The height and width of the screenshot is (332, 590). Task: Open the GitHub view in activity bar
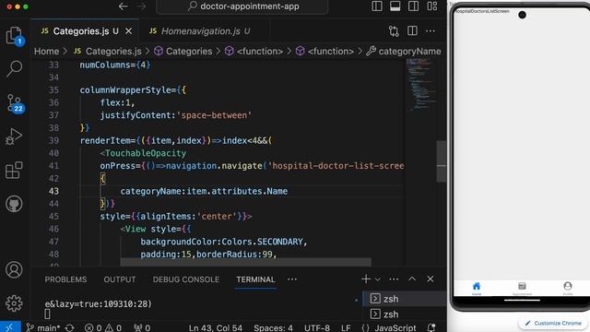(x=14, y=204)
